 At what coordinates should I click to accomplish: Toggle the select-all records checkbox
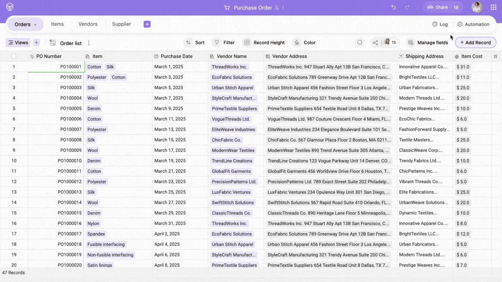click(14, 56)
